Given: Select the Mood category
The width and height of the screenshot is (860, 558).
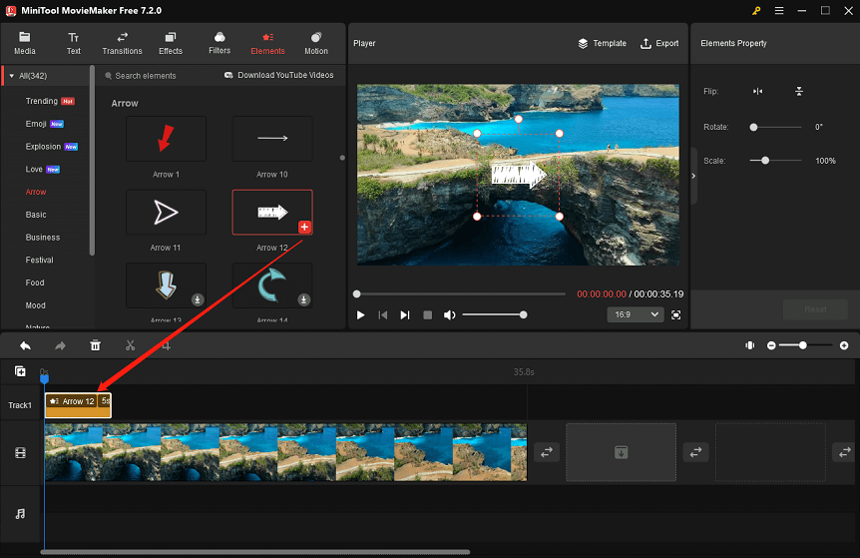Looking at the screenshot, I should click(x=35, y=305).
